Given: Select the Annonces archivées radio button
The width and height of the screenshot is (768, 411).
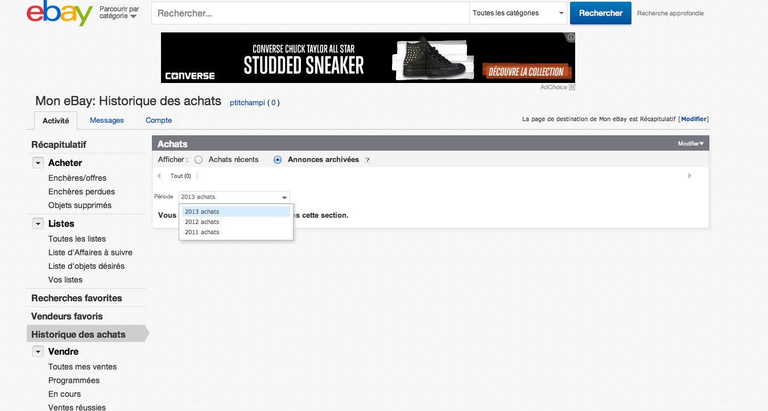Looking at the screenshot, I should tap(278, 160).
